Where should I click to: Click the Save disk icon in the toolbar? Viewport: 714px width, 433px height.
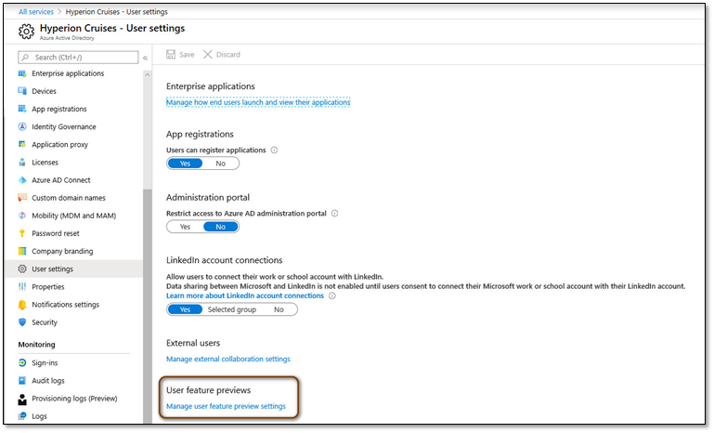pyautogui.click(x=171, y=55)
